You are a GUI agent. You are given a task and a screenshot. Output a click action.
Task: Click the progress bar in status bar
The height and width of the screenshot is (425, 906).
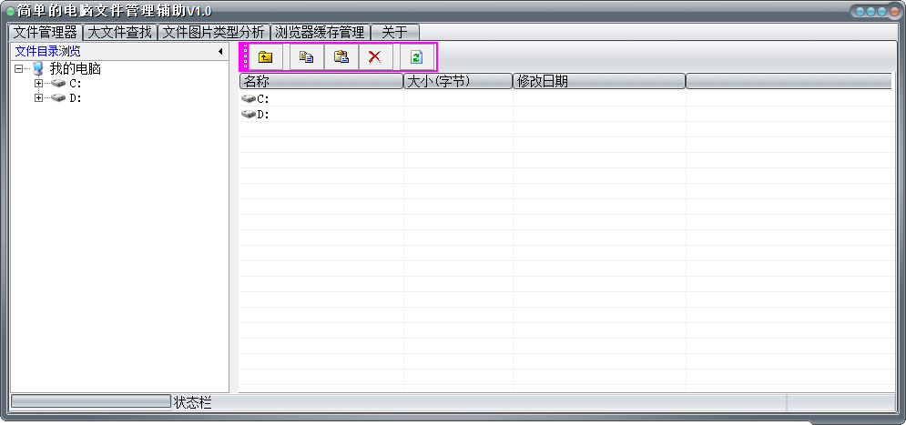tap(91, 401)
